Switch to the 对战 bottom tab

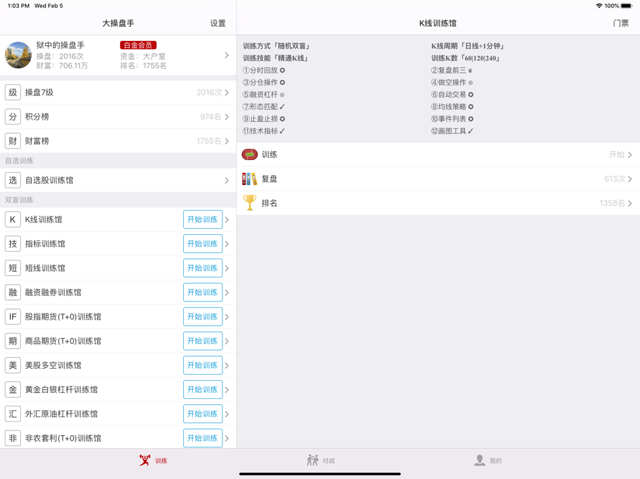(x=321, y=461)
